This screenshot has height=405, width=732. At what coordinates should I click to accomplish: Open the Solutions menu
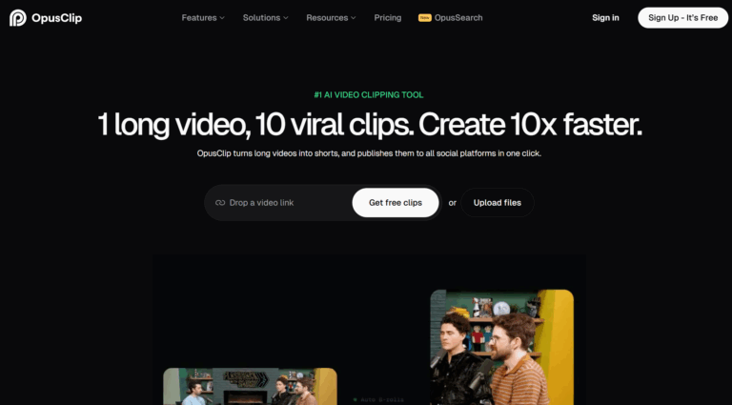(261, 17)
